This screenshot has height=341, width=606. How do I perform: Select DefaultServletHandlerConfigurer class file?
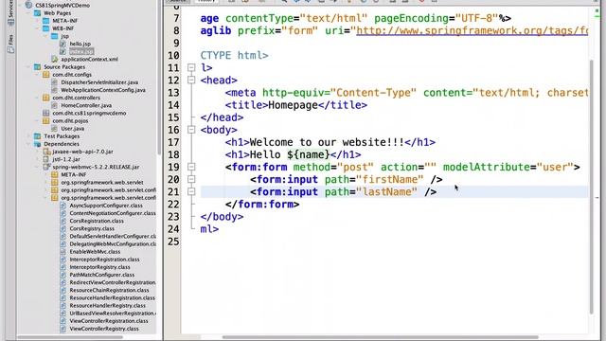coord(113,236)
